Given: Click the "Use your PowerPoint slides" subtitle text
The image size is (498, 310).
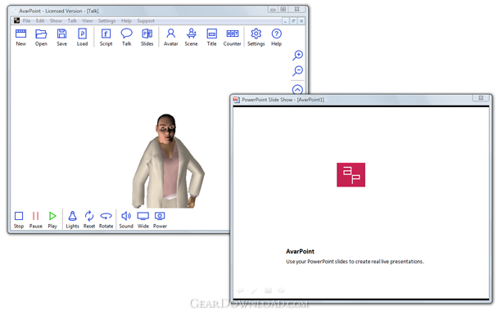Looking at the screenshot, I should click(x=355, y=262).
